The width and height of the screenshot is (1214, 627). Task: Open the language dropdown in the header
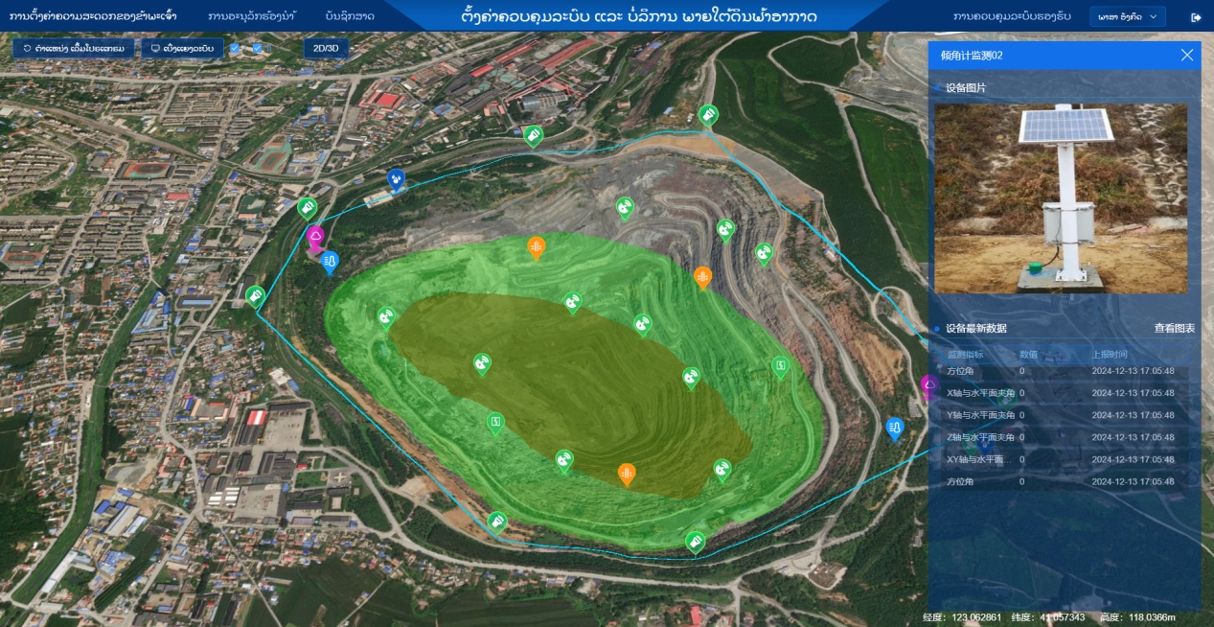1127,17
